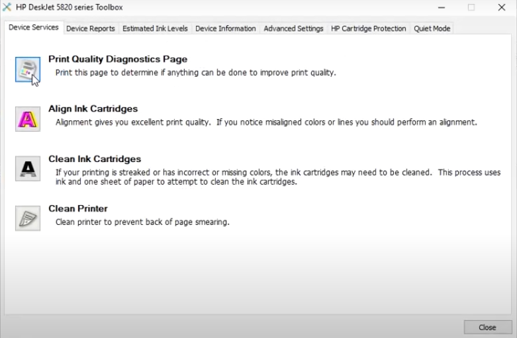Close the Toolbox window with the X
The width and height of the screenshot is (517, 338).
(x=502, y=7)
